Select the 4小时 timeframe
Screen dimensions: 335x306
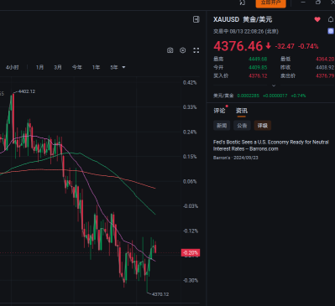(13, 67)
